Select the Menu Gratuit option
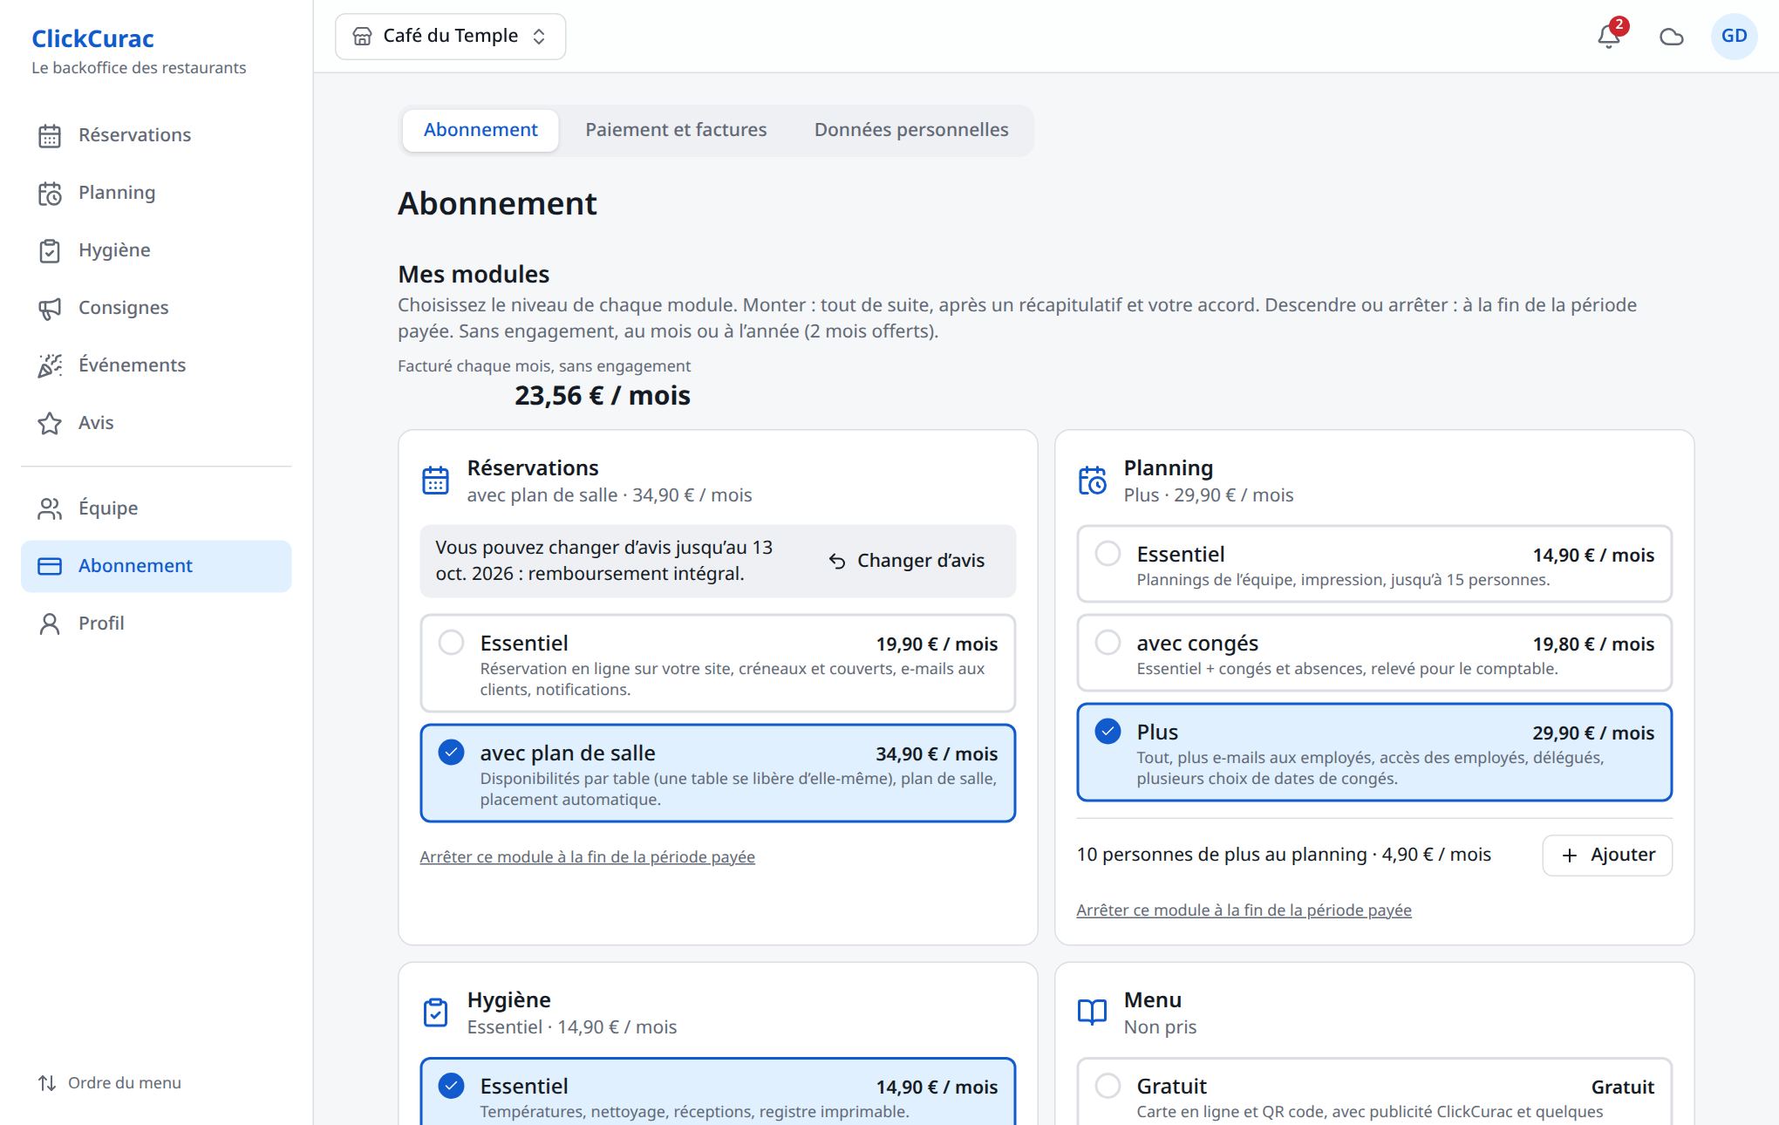 point(1374,1092)
